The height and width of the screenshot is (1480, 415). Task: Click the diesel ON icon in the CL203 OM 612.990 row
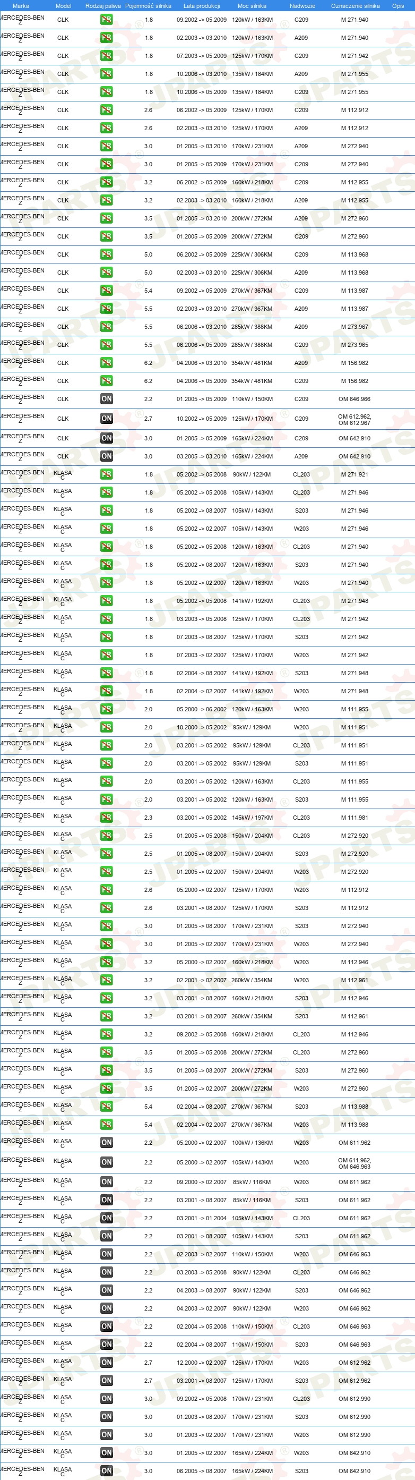106,1398
